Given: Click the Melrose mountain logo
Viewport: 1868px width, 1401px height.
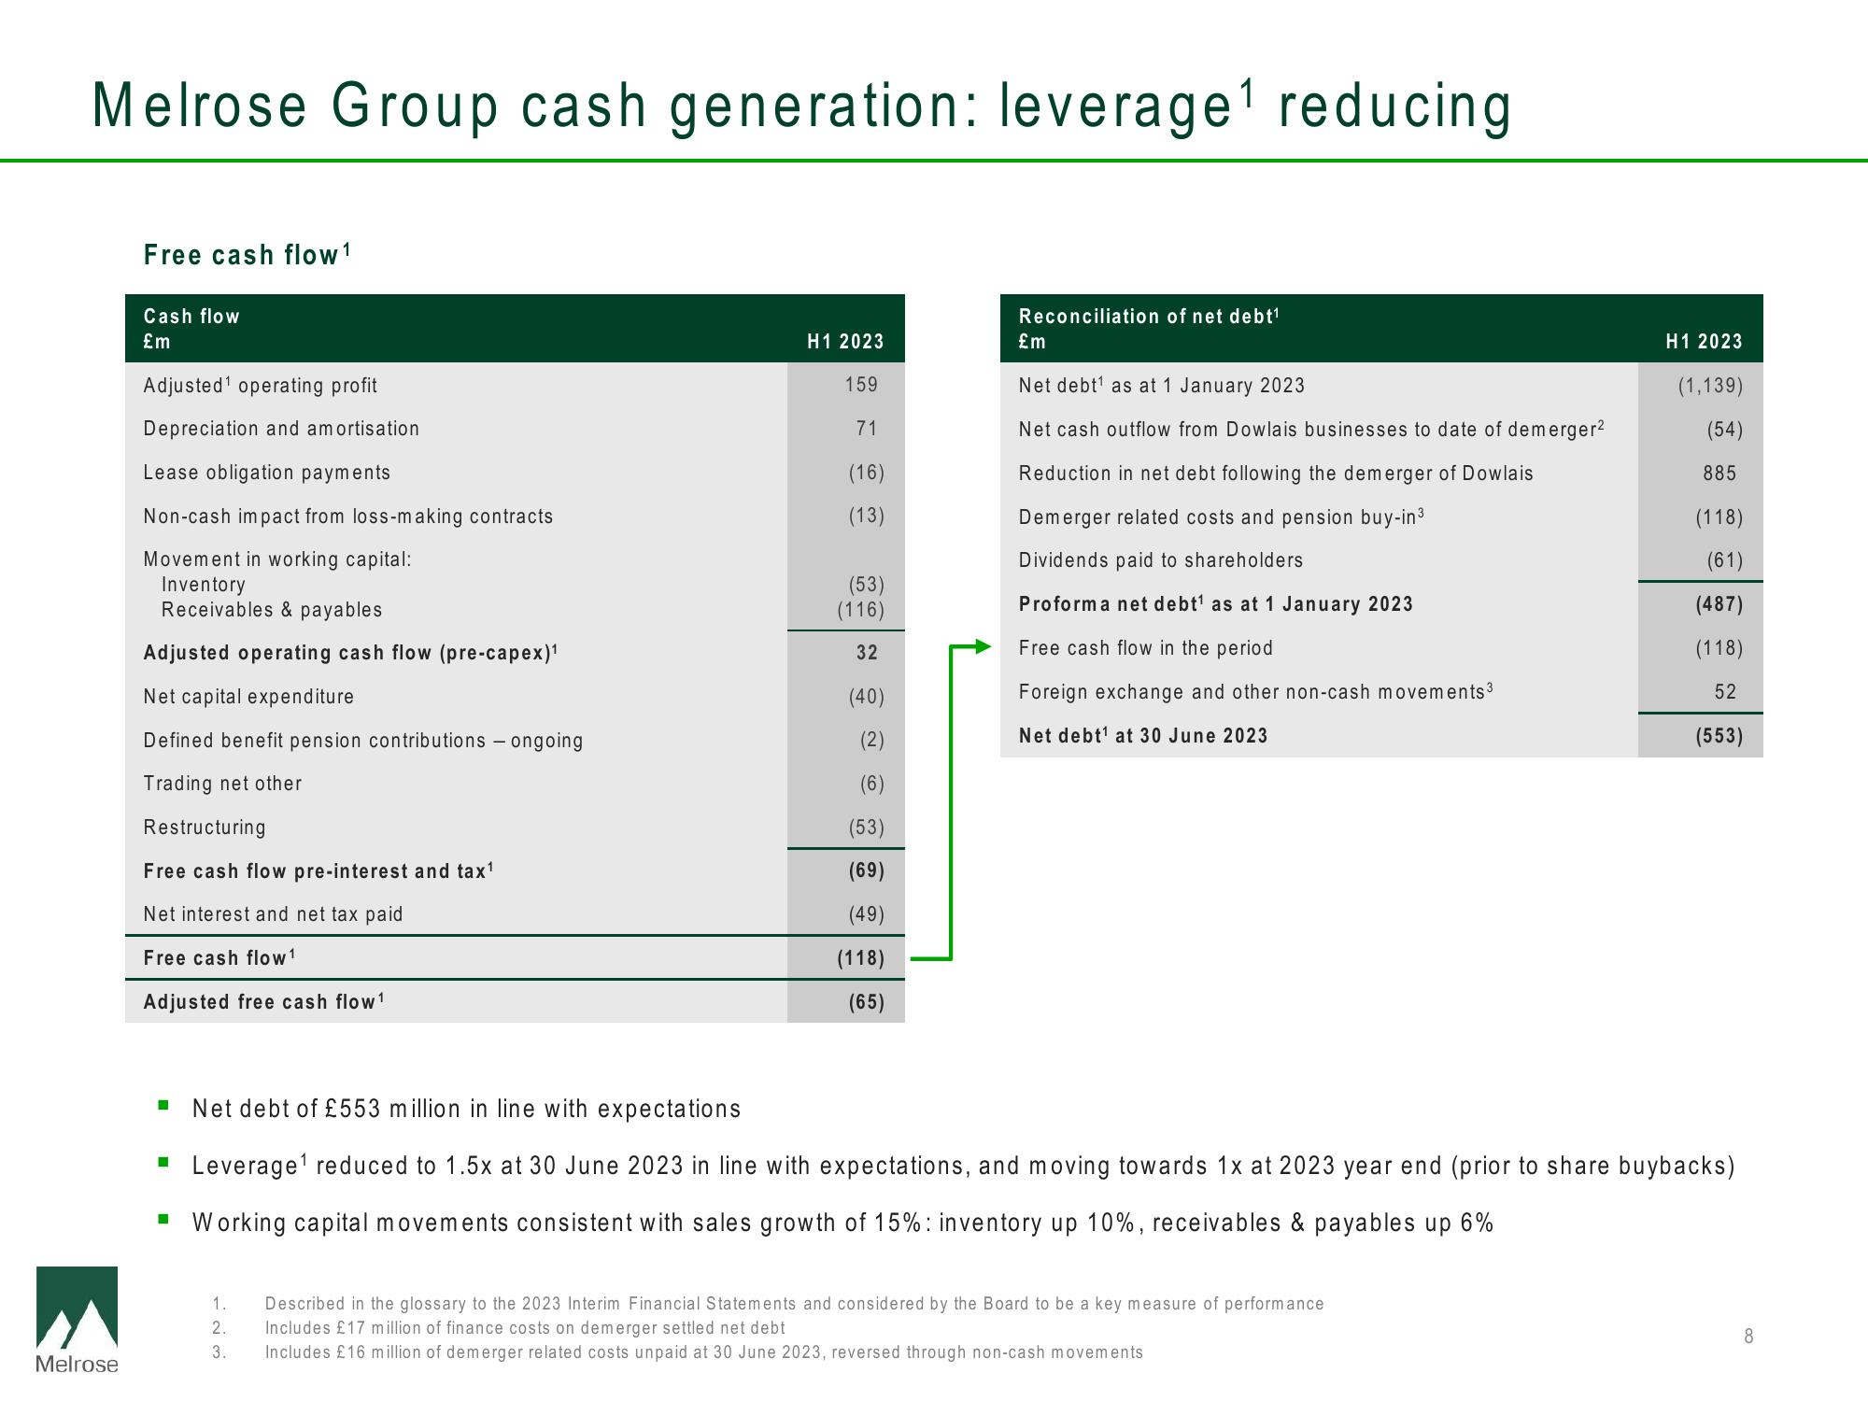Looking at the screenshot, I should [77, 1320].
